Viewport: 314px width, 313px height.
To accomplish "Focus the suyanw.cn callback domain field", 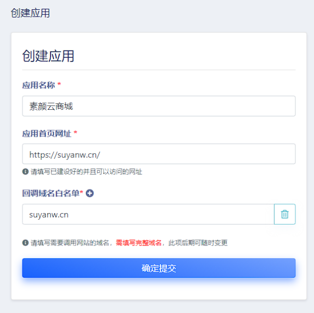I will pyautogui.click(x=148, y=214).
